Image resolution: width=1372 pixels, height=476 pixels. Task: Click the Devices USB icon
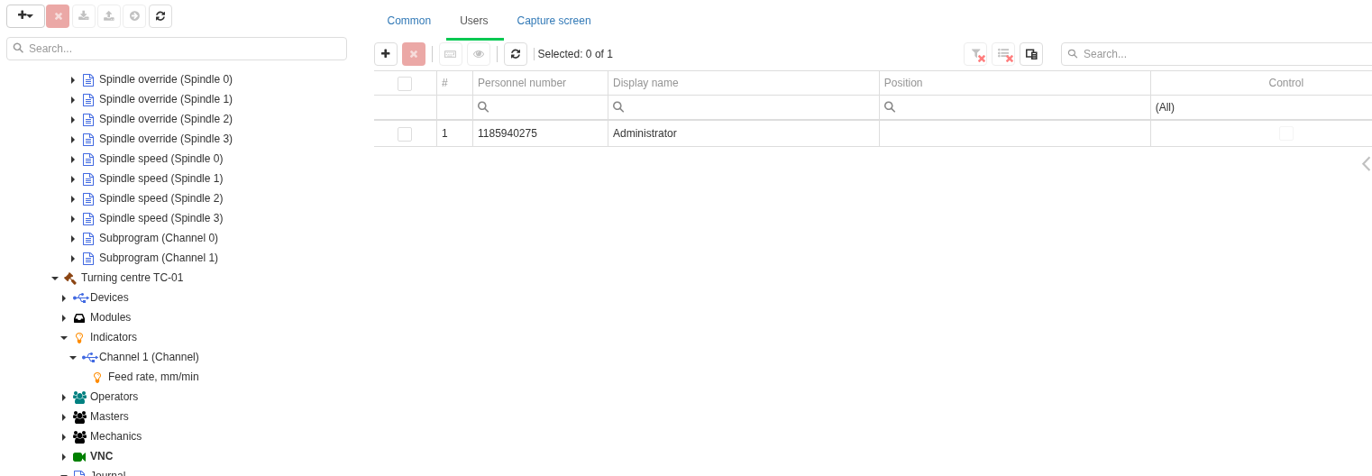(x=80, y=297)
